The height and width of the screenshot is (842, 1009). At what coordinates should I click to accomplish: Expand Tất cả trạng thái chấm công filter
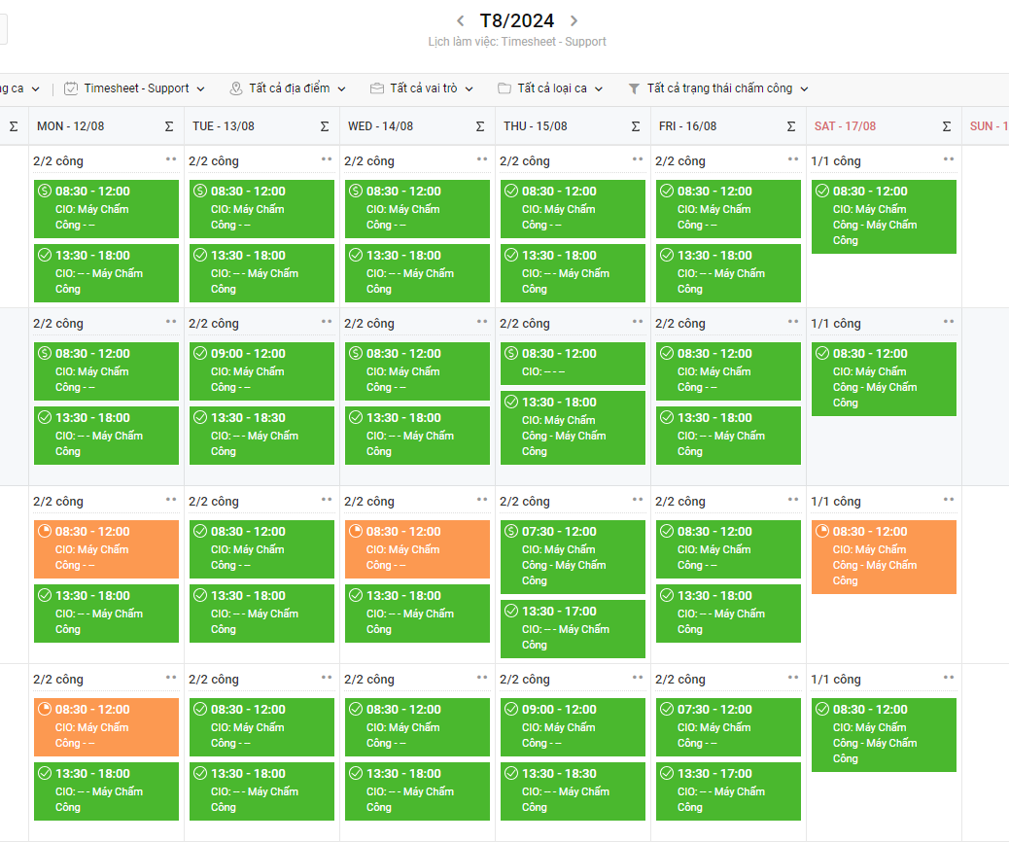coord(718,88)
